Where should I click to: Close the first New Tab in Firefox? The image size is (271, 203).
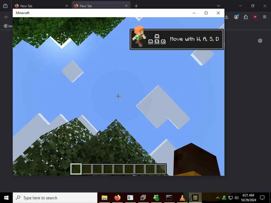point(66,6)
